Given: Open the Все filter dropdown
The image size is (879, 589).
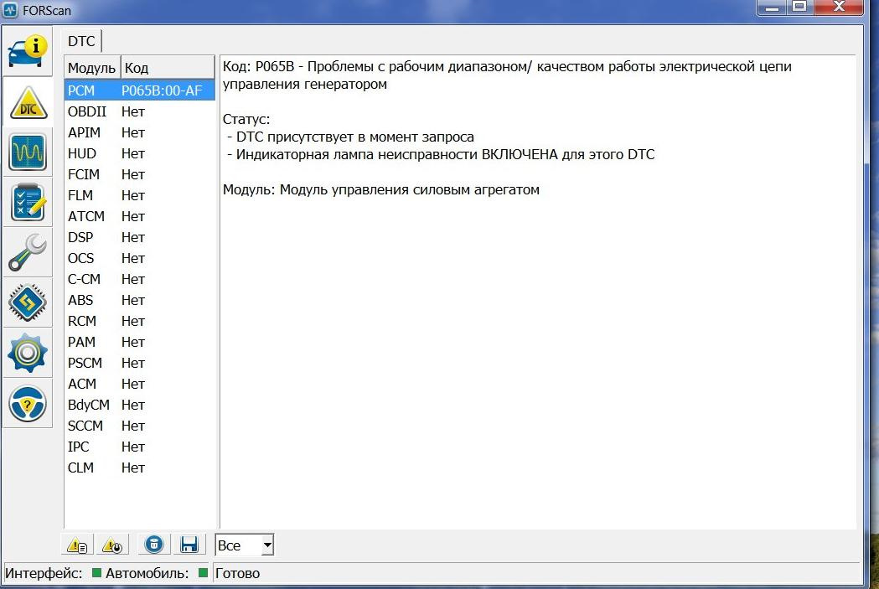Looking at the screenshot, I should (245, 545).
